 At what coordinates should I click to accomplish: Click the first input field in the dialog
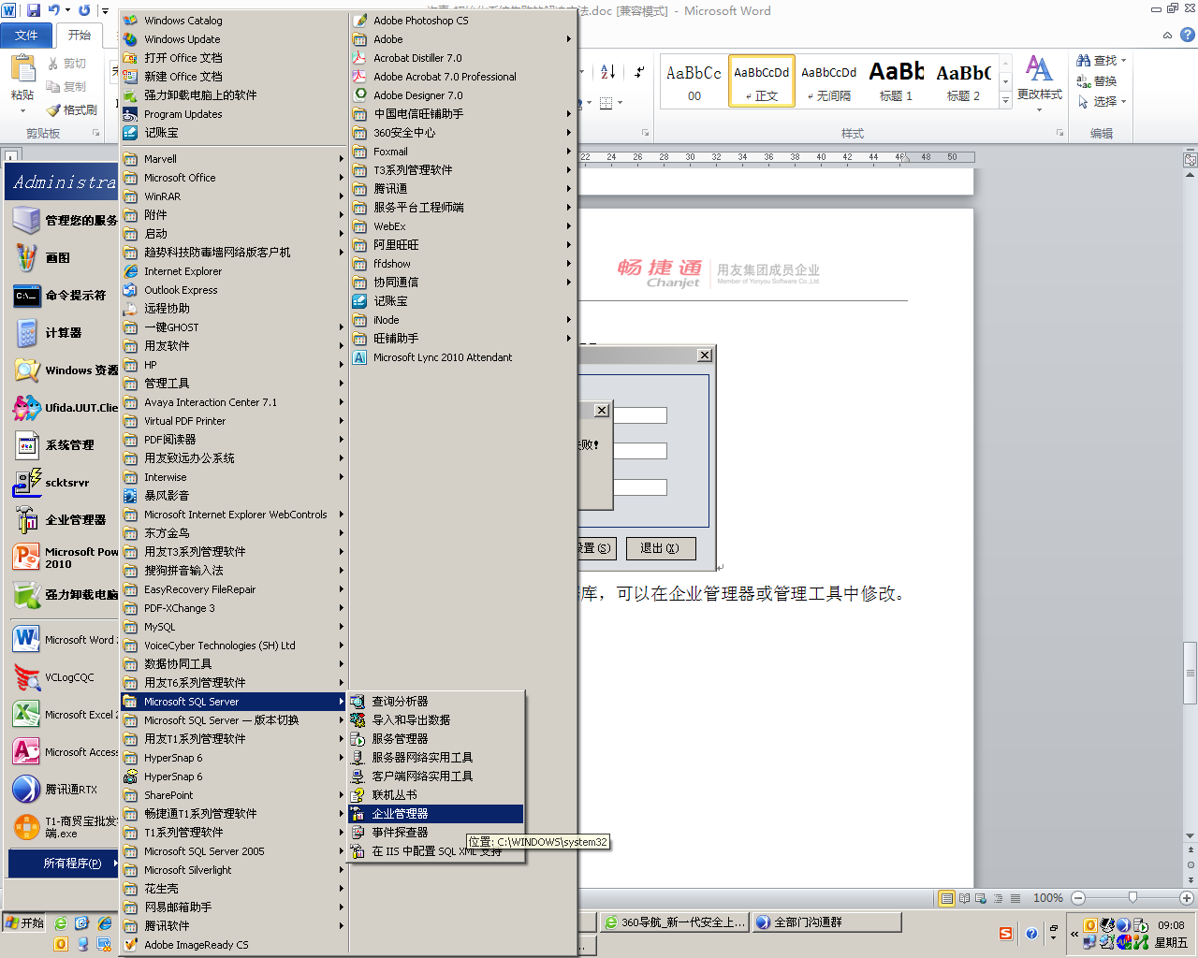point(640,415)
